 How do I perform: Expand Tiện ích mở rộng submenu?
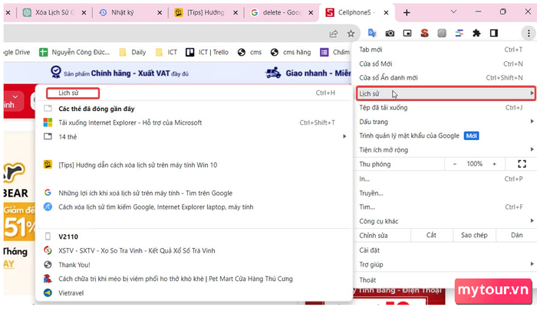click(444, 150)
